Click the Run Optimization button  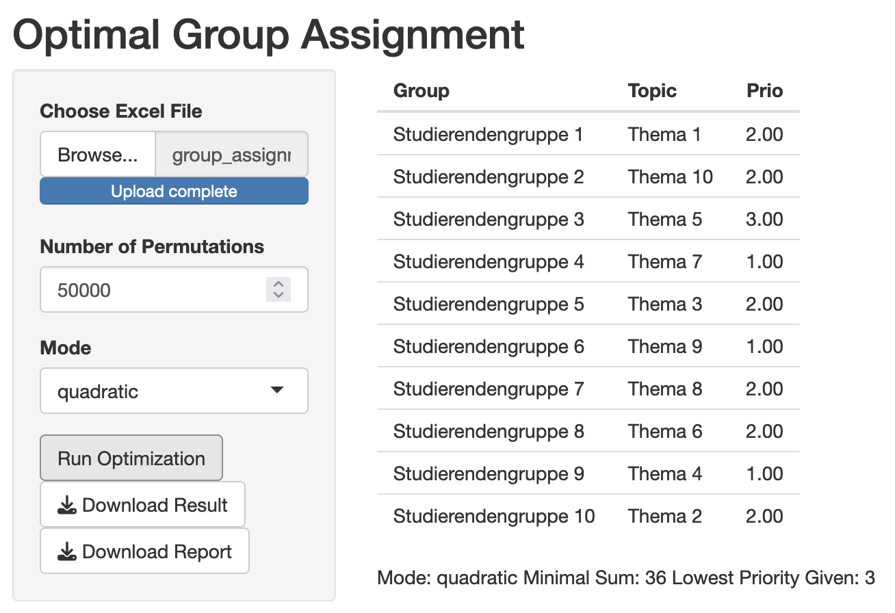(131, 458)
